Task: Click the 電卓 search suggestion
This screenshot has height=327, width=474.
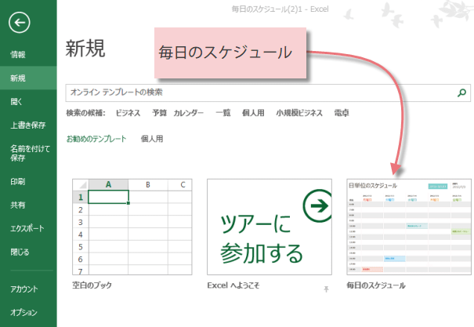Action: pyautogui.click(x=342, y=113)
